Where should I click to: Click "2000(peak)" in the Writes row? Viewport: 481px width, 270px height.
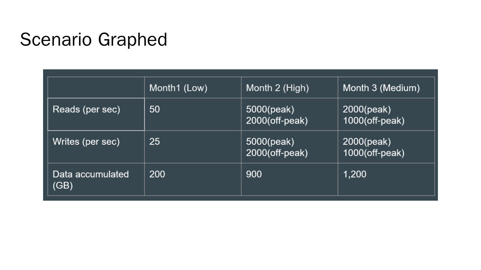367,142
